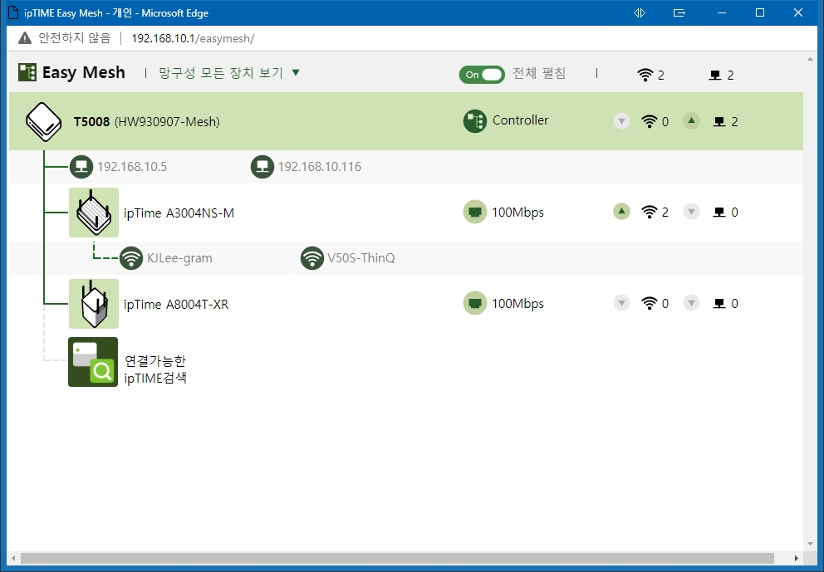Viewport: 824px width, 572px height.
Task: Click the horizontal scrollbar right arrow
Action: (x=796, y=558)
